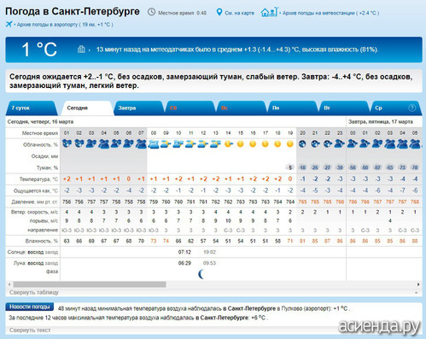This screenshot has width=426, height=339.
Task: Switch to the 7 суток tab
Action: click(x=31, y=108)
